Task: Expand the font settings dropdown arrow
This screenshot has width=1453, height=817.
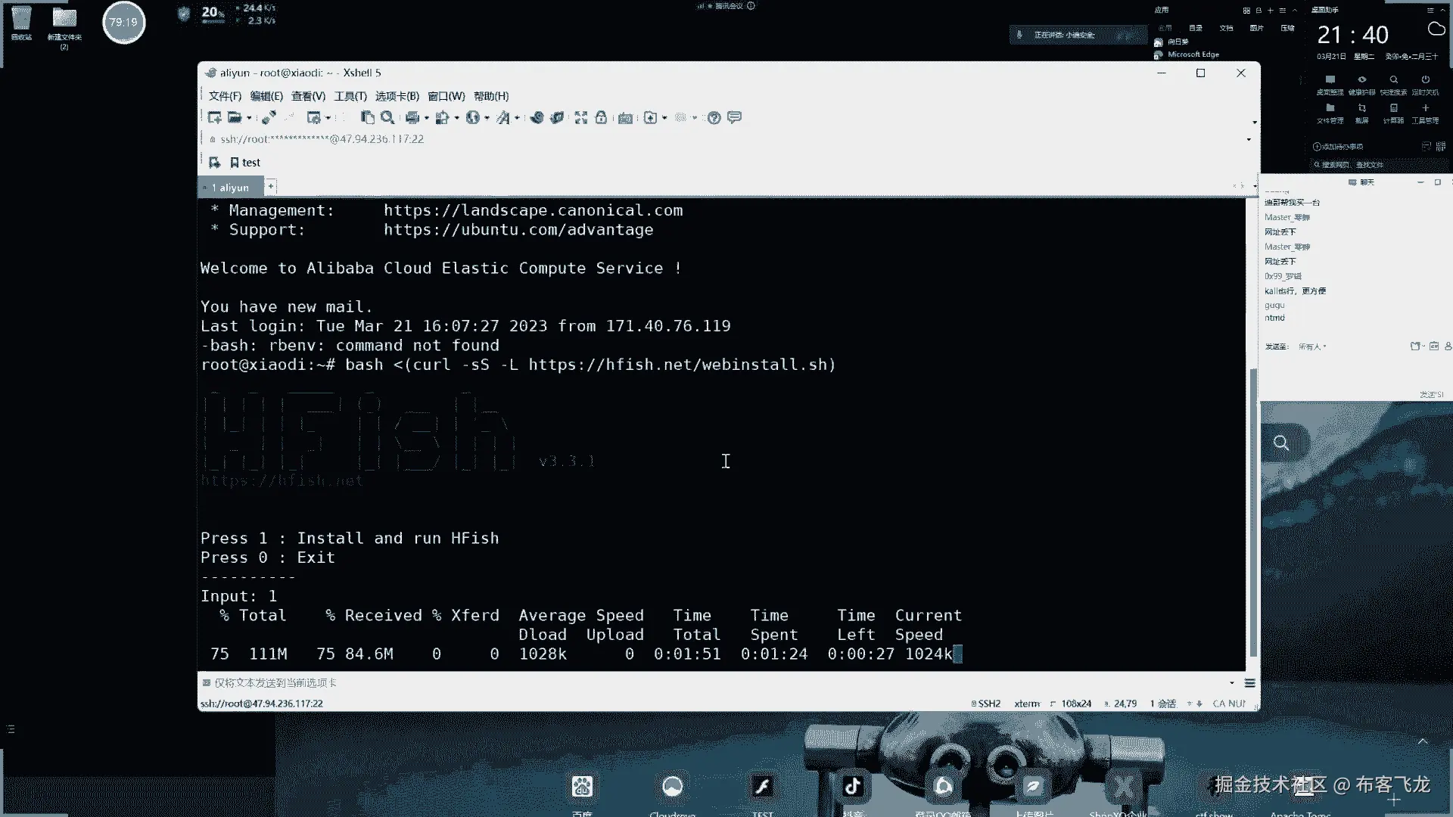Action: pos(517,118)
